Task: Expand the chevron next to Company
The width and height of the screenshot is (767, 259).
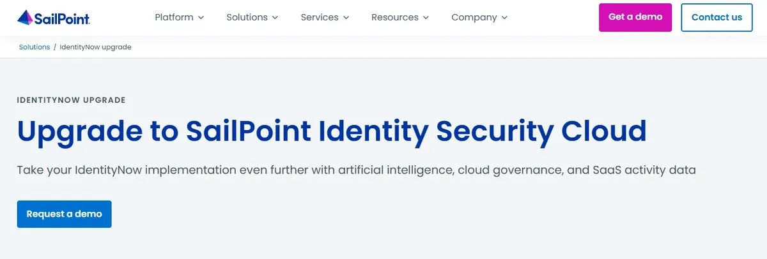Action: coord(504,18)
